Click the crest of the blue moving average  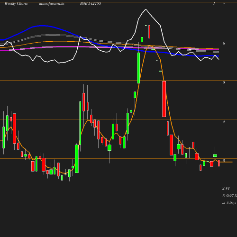42,26
